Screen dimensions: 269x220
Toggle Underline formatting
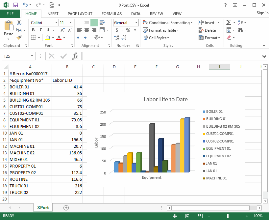[x=48, y=30]
